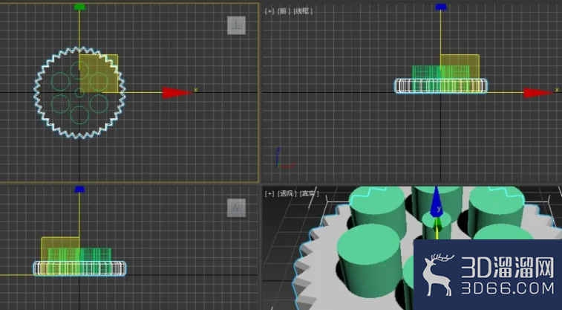Click the ViewCube in the left viewport
The image size is (562, 310).
237,208
